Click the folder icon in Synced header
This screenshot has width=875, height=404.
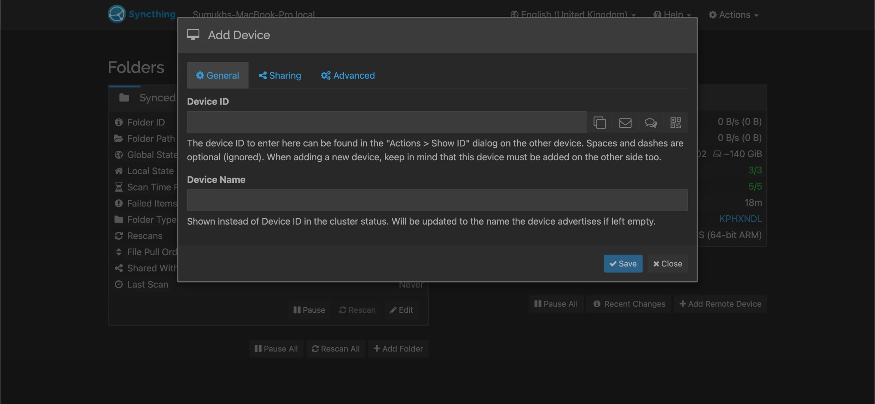coord(124,98)
